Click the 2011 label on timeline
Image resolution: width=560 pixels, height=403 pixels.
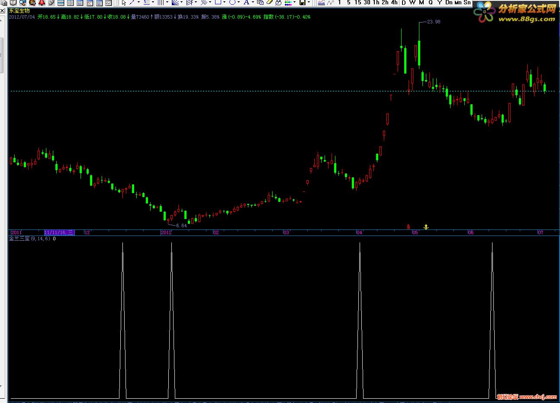(16, 232)
